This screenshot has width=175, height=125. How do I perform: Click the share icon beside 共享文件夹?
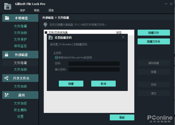click(6, 78)
